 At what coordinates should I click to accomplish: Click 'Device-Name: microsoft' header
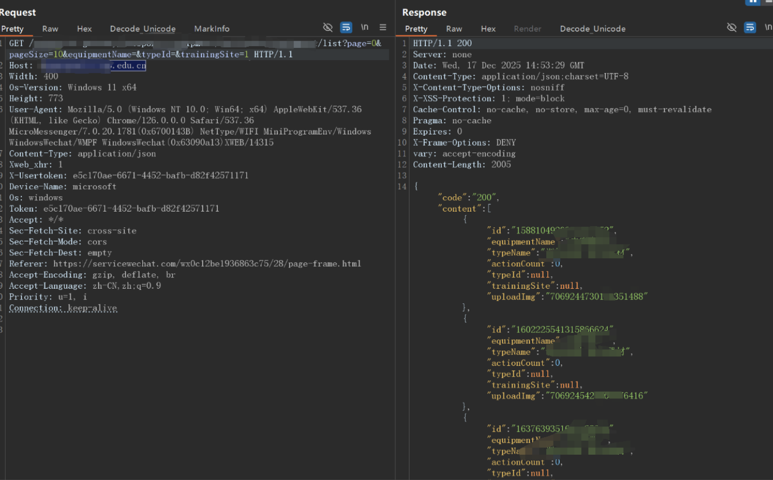62,187
